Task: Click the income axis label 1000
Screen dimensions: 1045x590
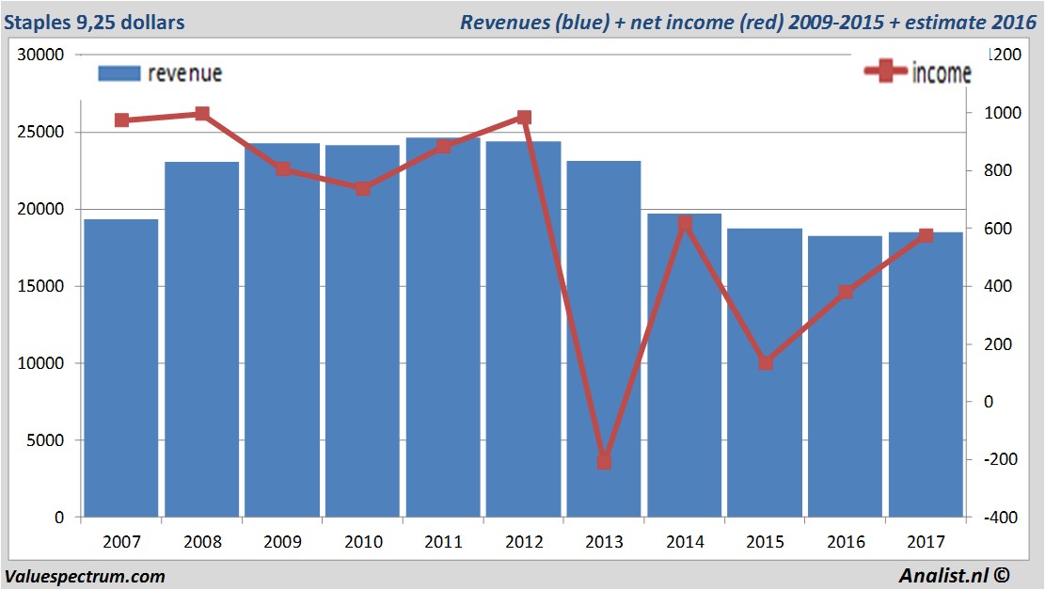Action: pos(1003,113)
